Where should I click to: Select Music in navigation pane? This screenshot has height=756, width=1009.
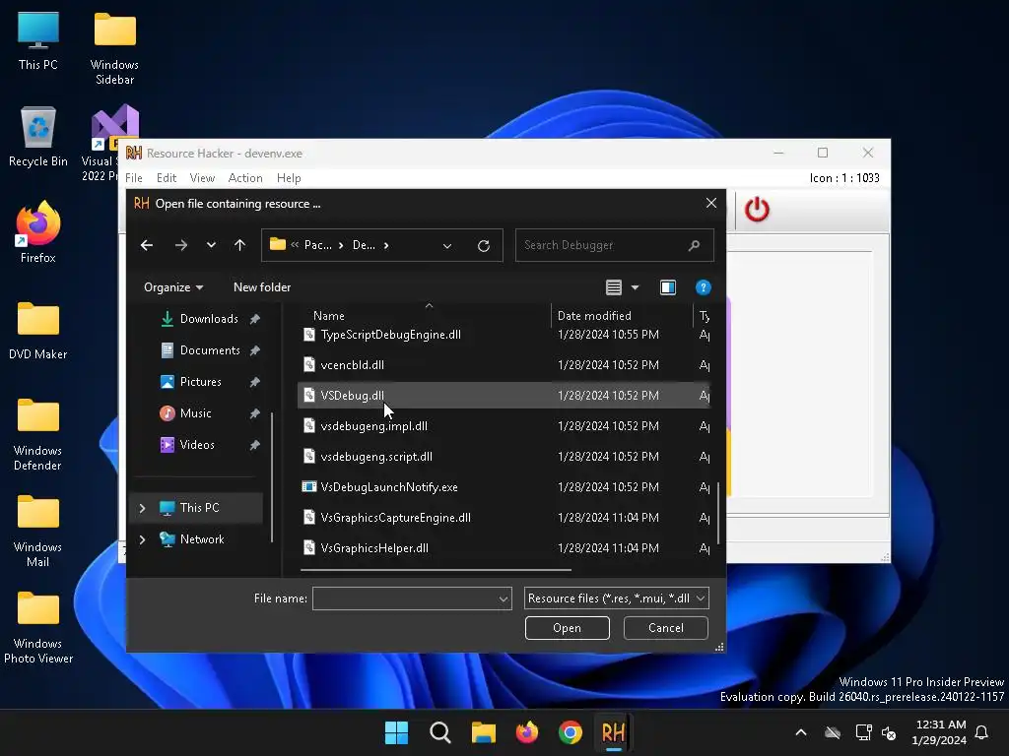[x=196, y=413]
